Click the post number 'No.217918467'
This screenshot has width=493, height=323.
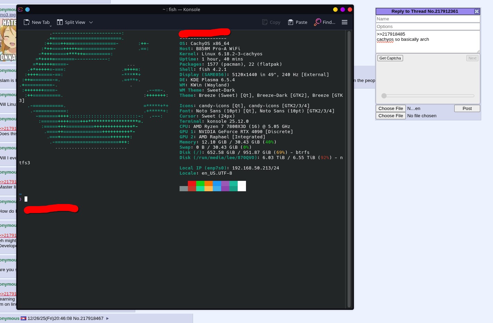pyautogui.click(x=88, y=319)
